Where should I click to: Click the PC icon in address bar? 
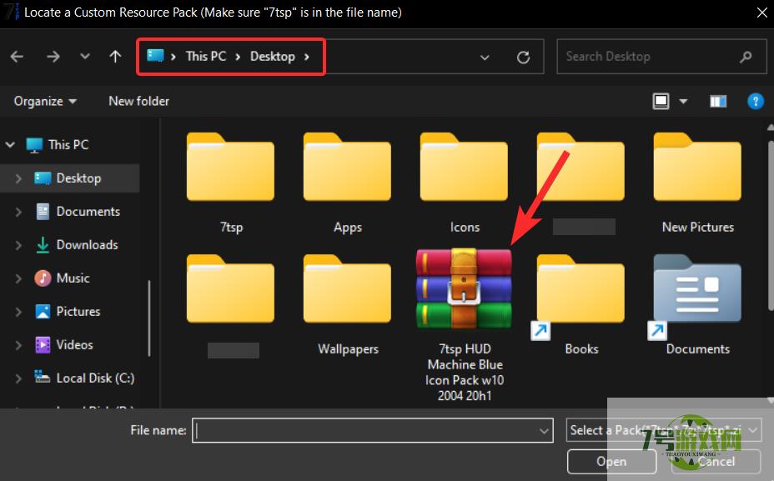tap(155, 55)
